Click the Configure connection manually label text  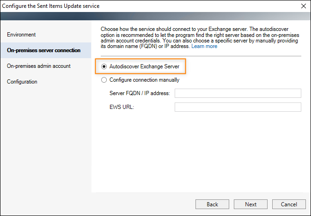(144, 80)
